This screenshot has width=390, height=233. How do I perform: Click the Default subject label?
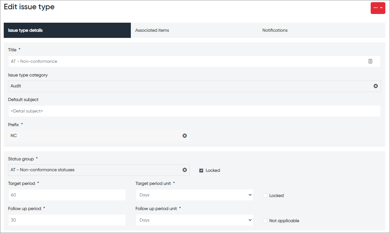tap(23, 100)
